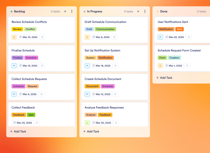Open Mar 10, 2025 due date picker

click(x=28, y=37)
